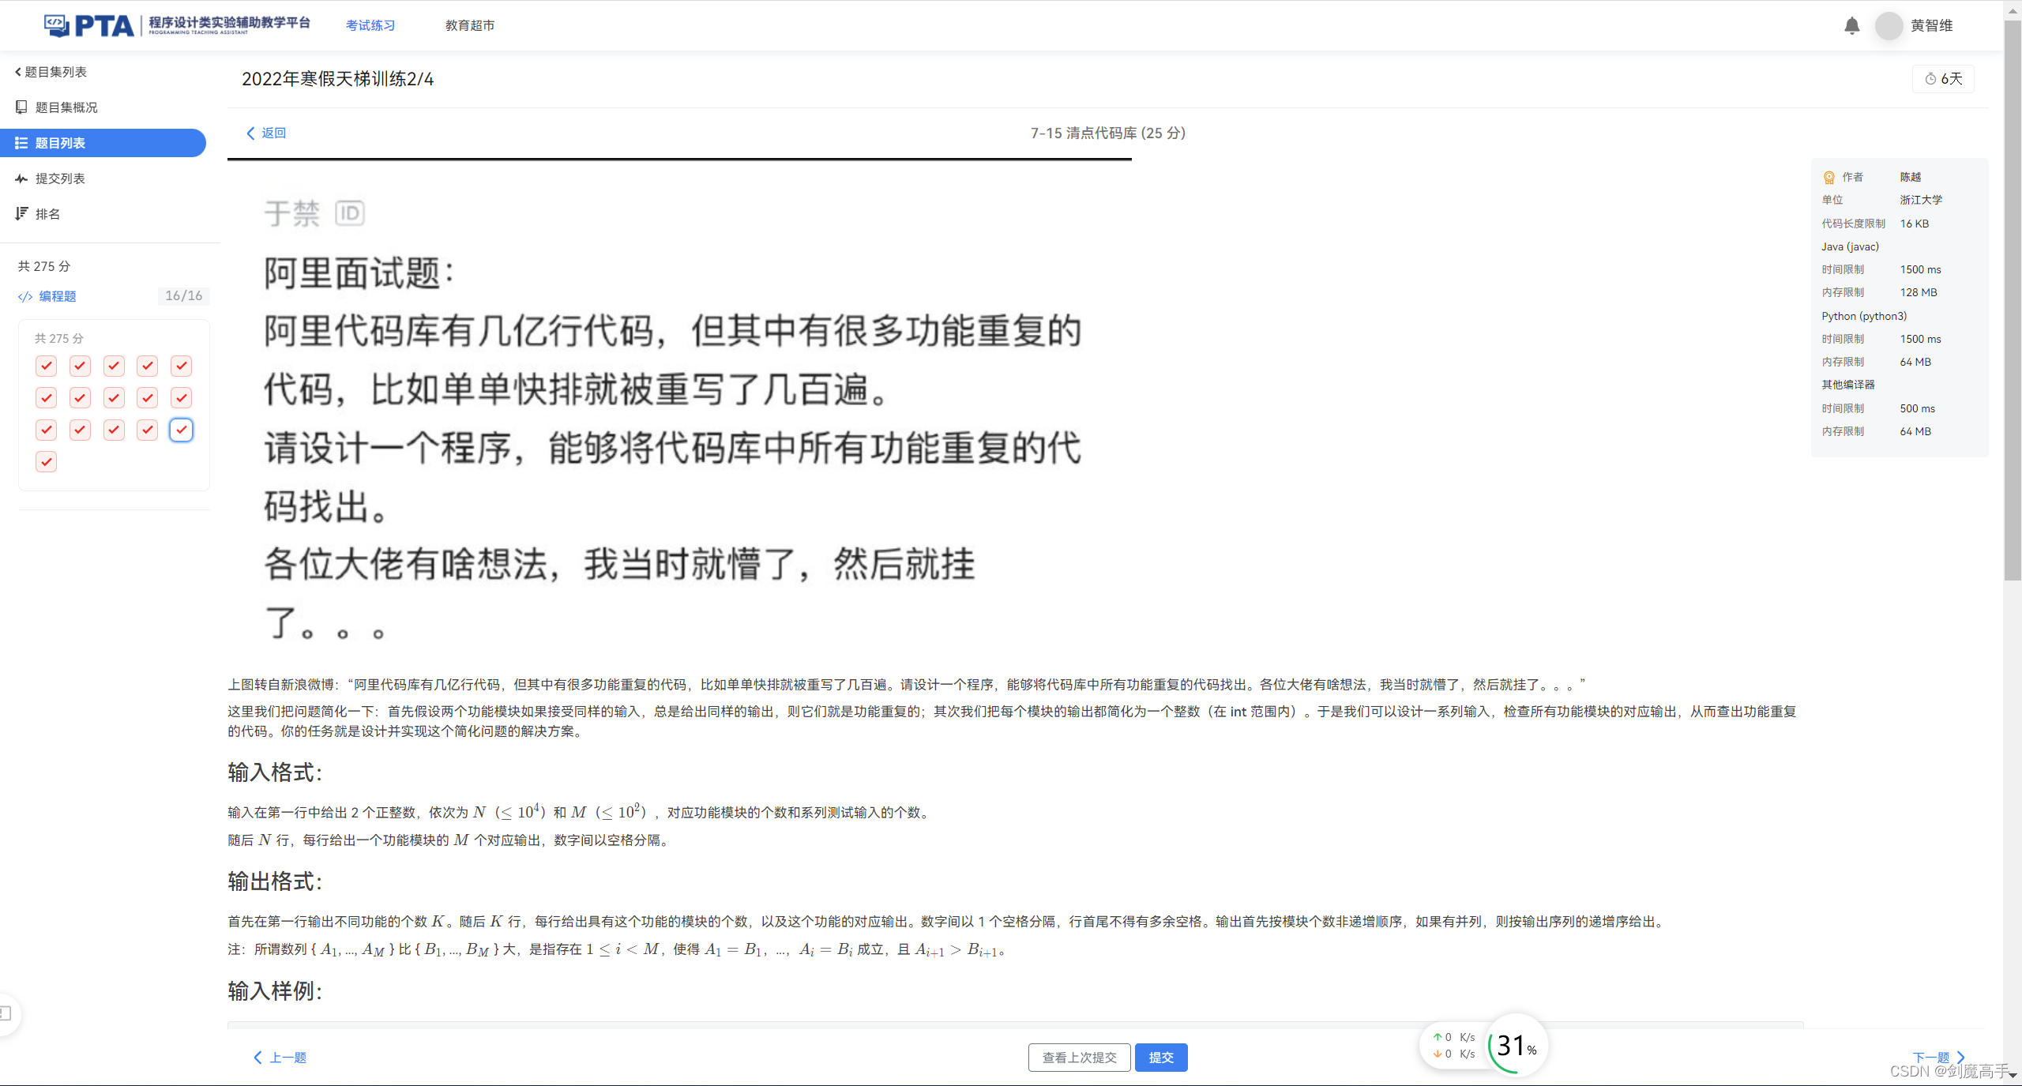Open 题目集概况 from the sidebar

point(65,107)
